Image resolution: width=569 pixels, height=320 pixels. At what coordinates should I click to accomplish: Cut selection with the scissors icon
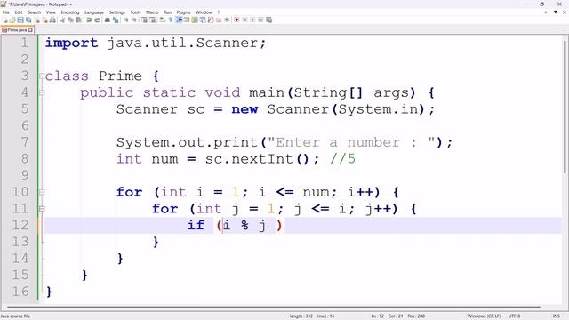63,20
